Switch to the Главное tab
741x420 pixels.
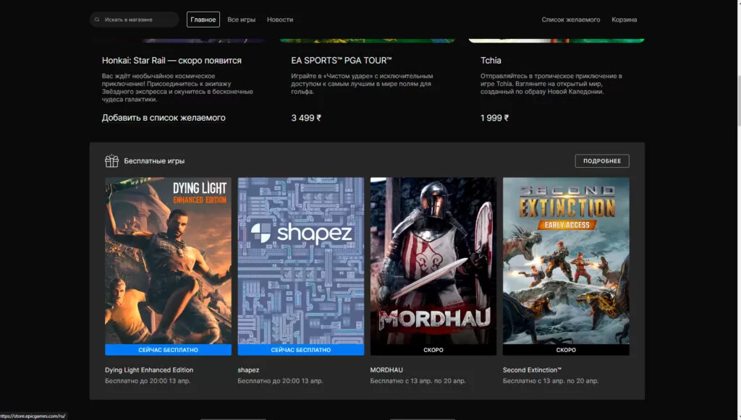[203, 20]
